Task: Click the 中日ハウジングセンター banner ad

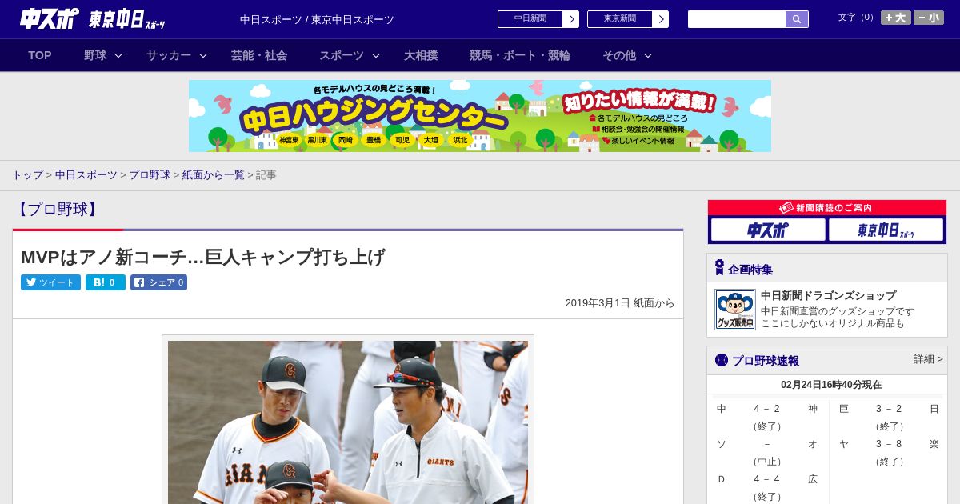Action: point(480,116)
